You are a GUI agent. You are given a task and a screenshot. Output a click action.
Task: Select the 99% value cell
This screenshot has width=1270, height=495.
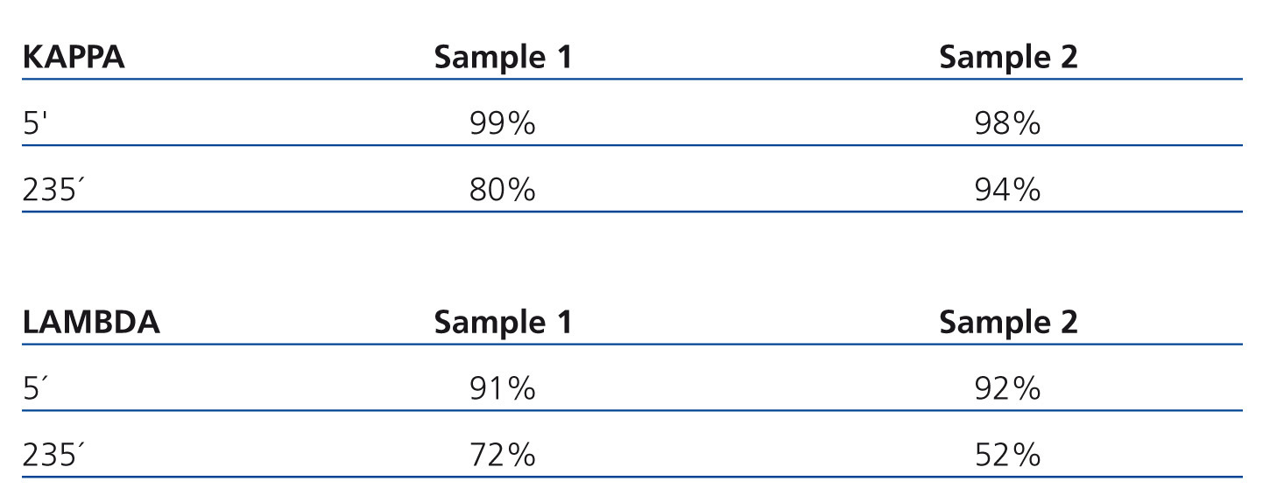click(x=502, y=124)
